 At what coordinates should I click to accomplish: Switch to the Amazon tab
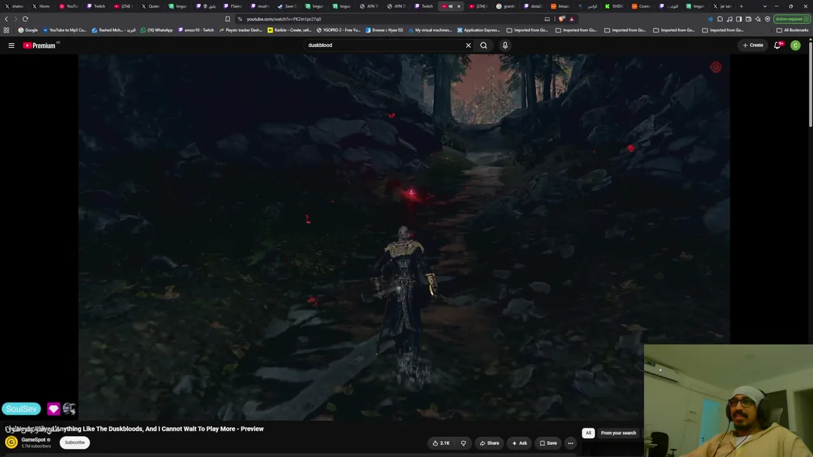coord(559,6)
